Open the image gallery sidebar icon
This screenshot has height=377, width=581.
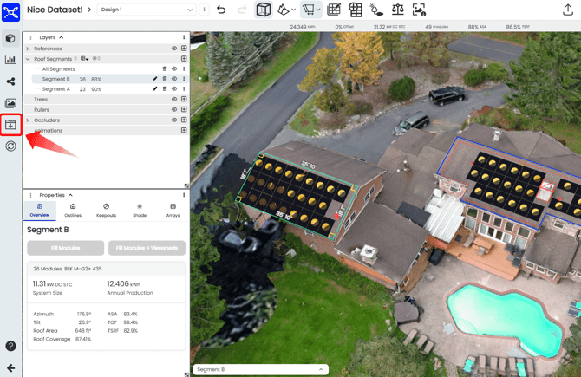pyautogui.click(x=10, y=103)
